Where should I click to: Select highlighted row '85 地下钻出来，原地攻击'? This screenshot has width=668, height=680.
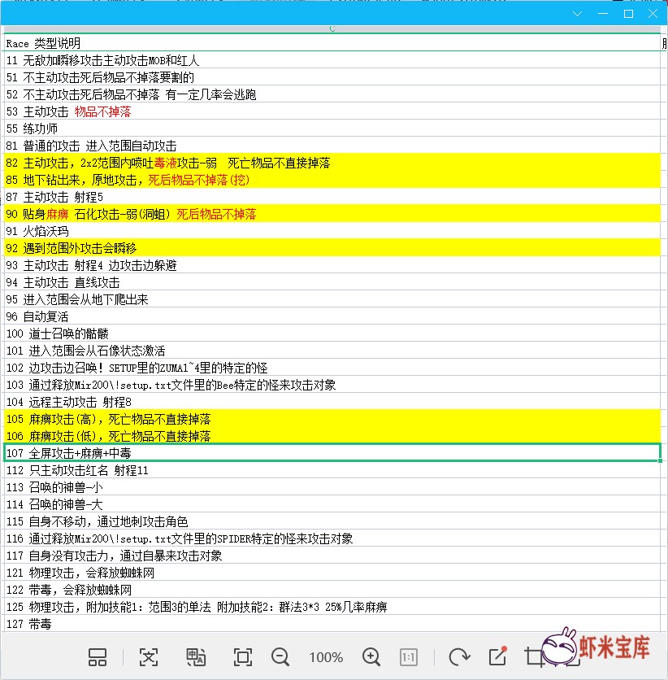[332, 180]
